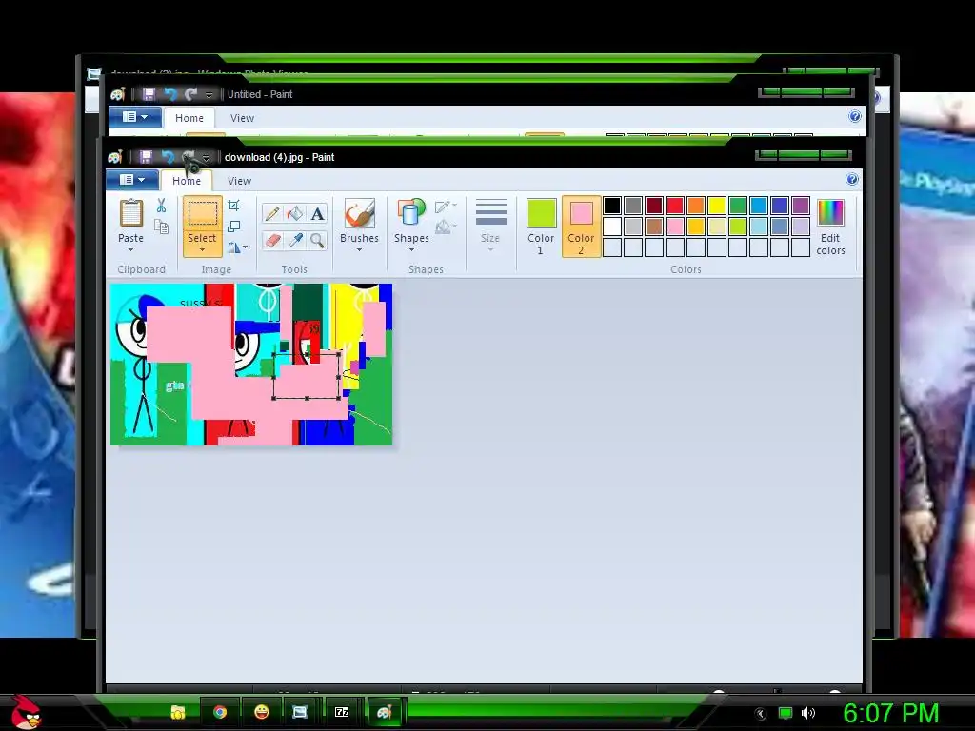Click the volume speaker tray icon

808,713
